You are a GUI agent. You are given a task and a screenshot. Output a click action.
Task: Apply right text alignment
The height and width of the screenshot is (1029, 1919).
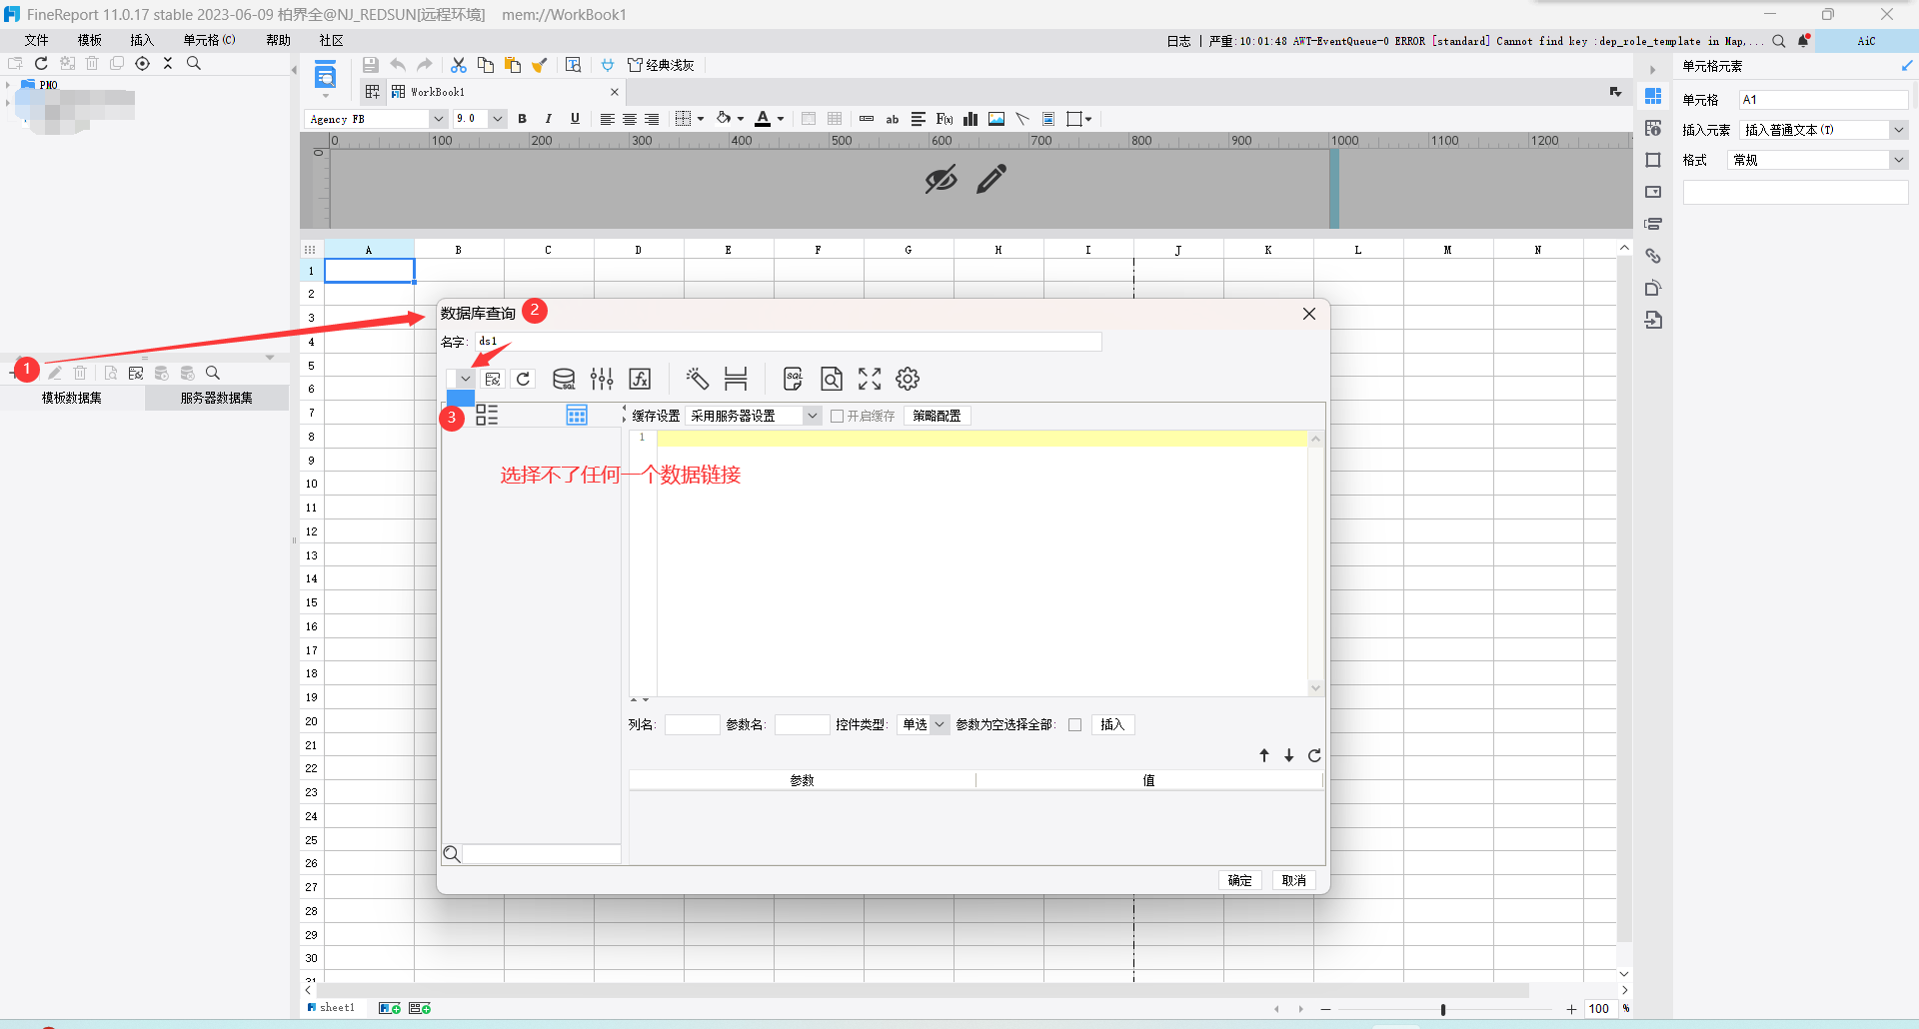(x=652, y=119)
